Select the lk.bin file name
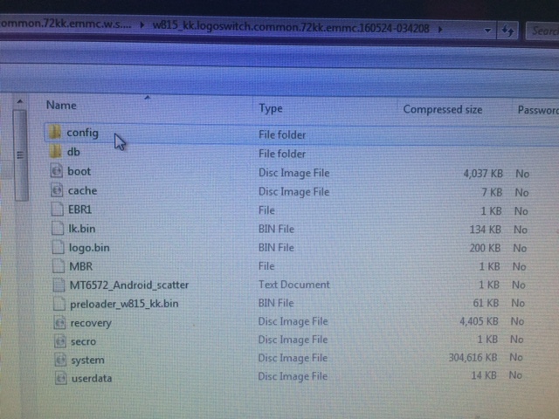Screen dimensions: 559x419 click(x=82, y=229)
